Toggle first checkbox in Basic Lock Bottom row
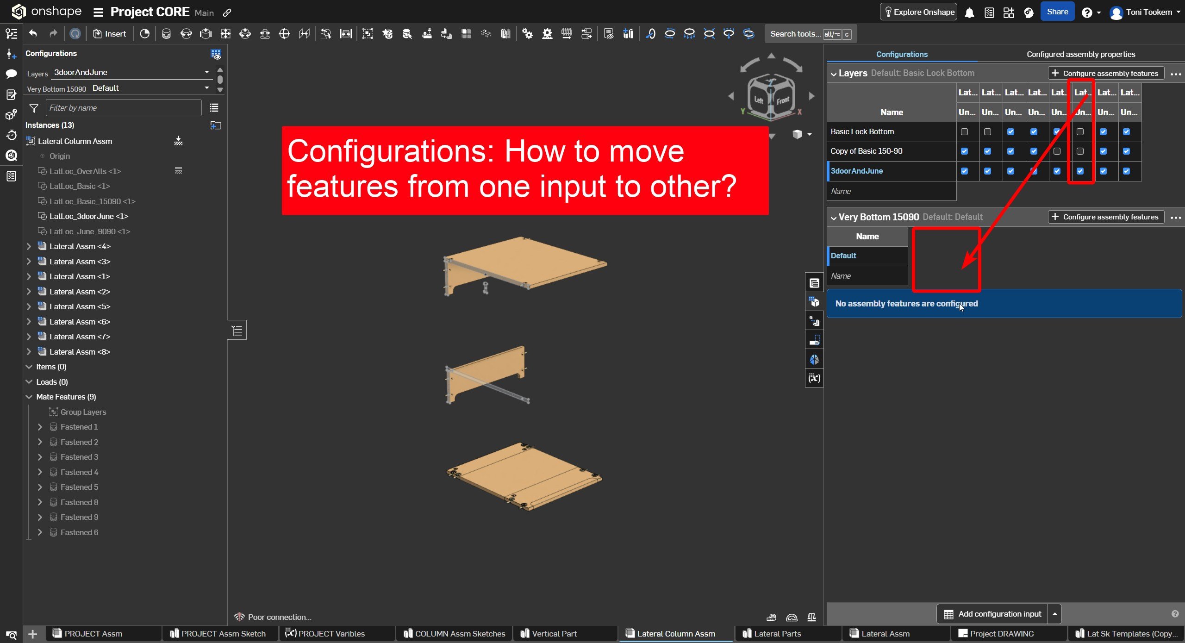This screenshot has width=1185, height=643. (x=964, y=132)
